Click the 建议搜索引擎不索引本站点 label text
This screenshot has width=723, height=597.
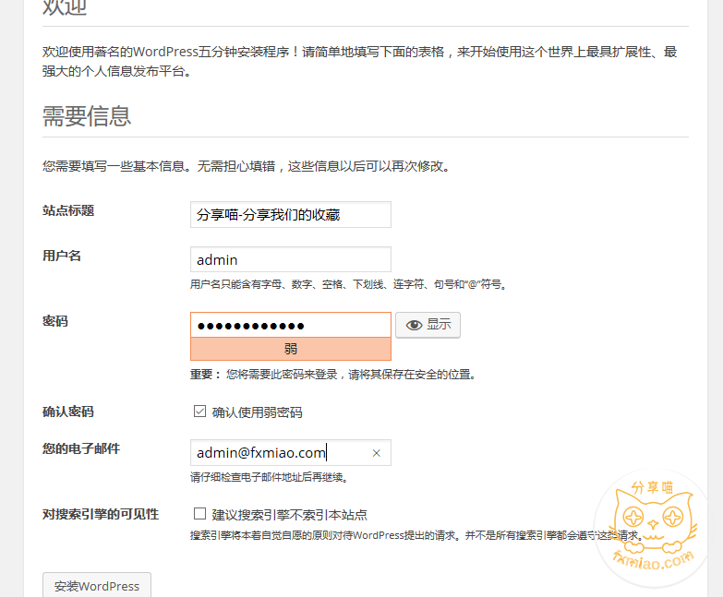point(290,515)
